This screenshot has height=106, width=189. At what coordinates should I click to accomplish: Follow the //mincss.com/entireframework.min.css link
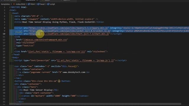tap(45, 40)
